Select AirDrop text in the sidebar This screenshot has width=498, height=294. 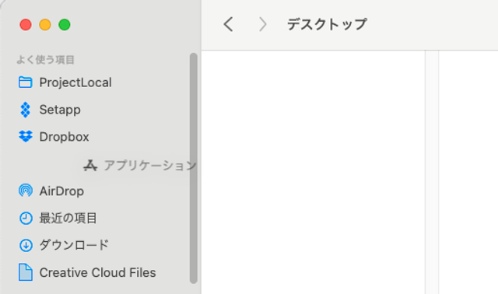pyautogui.click(x=61, y=191)
